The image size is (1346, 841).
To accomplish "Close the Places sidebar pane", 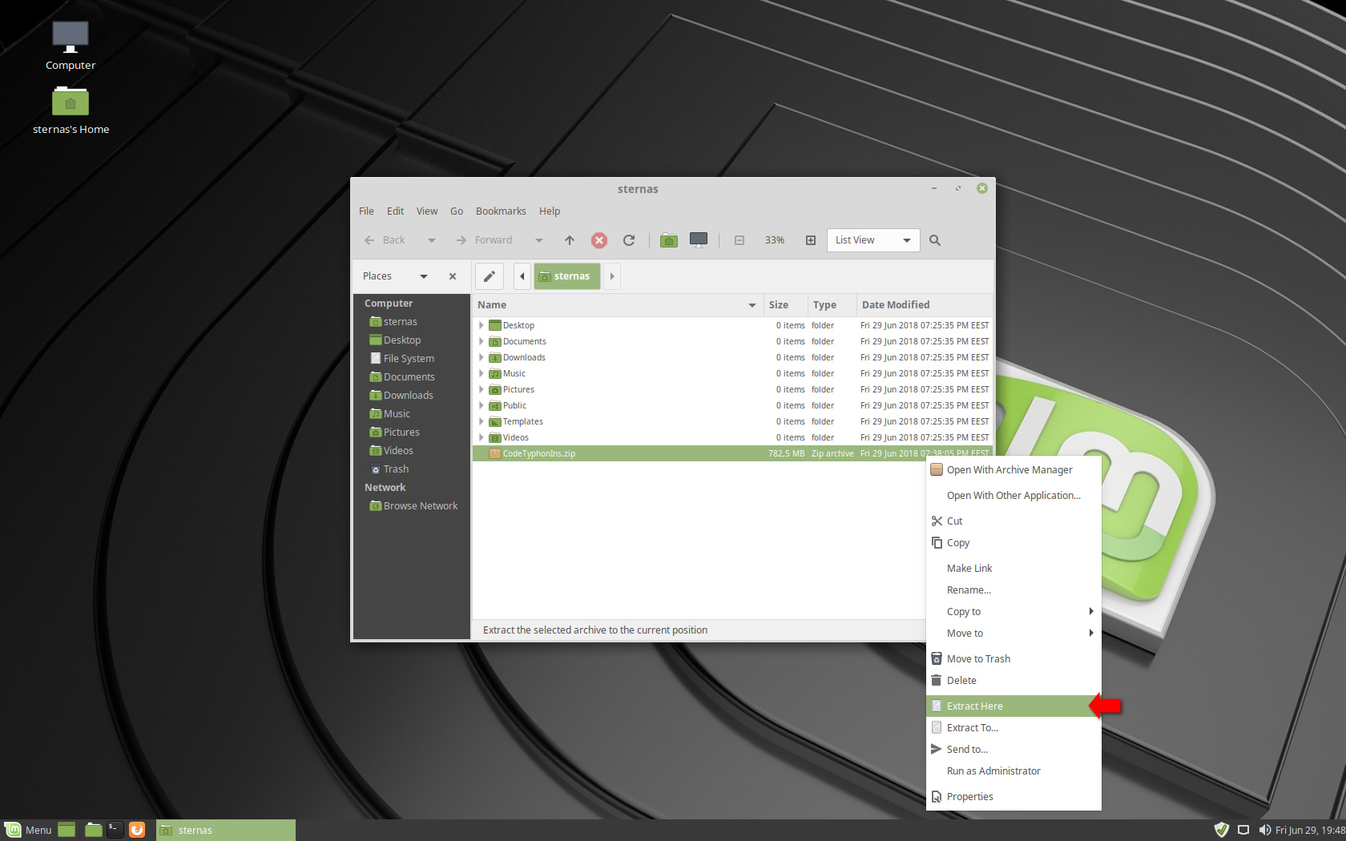I will pos(453,276).
